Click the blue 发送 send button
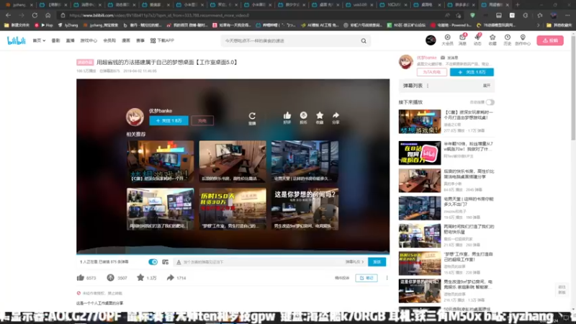The width and height of the screenshot is (576, 324). pos(377,262)
